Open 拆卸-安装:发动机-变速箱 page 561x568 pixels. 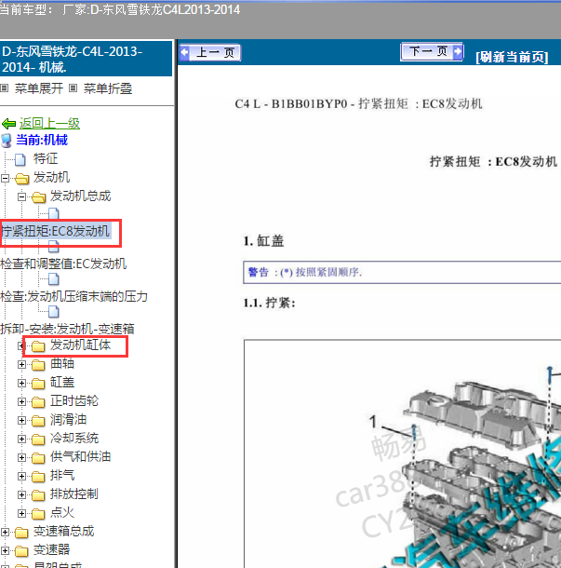[67, 329]
